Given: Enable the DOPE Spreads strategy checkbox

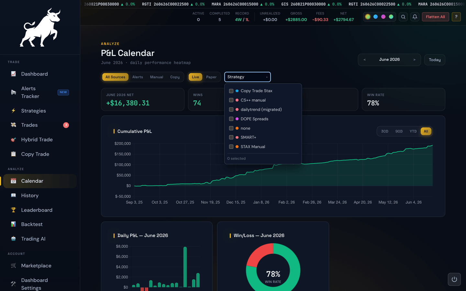Looking at the screenshot, I should (231, 119).
